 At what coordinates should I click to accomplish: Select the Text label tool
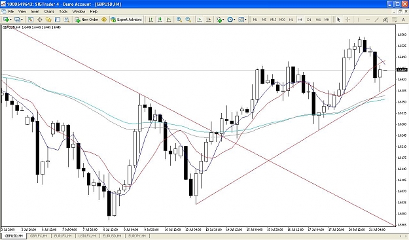[x=403, y=20]
